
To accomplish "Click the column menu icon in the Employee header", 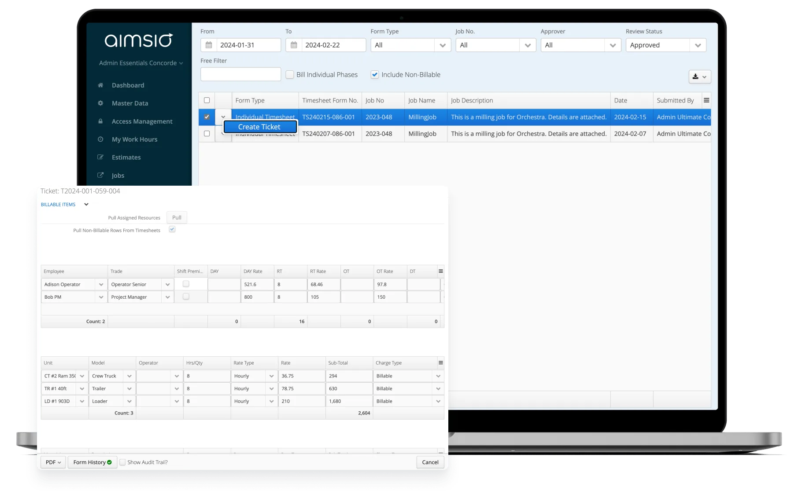I will [441, 271].
